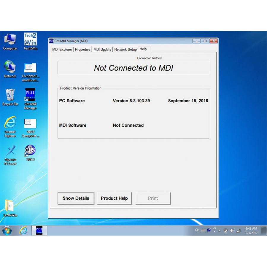The width and height of the screenshot is (267, 267).
Task: Select the GM MDI Manager desktop shortcut
Action: [x=30, y=99]
